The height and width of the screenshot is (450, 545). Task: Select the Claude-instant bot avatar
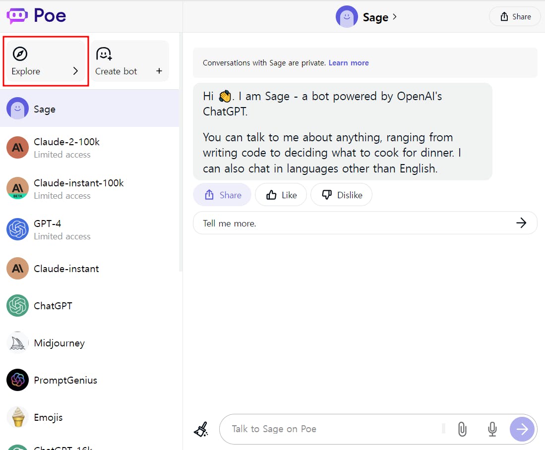(17, 268)
